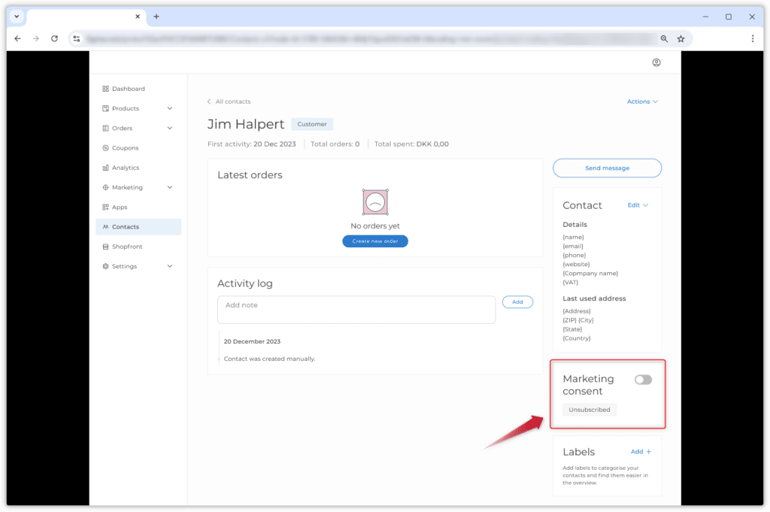This screenshot has width=770, height=512.
Task: Open the Actions dropdown
Action: pos(642,101)
